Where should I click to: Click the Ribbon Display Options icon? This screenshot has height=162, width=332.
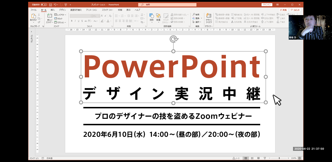[x=278, y=5]
